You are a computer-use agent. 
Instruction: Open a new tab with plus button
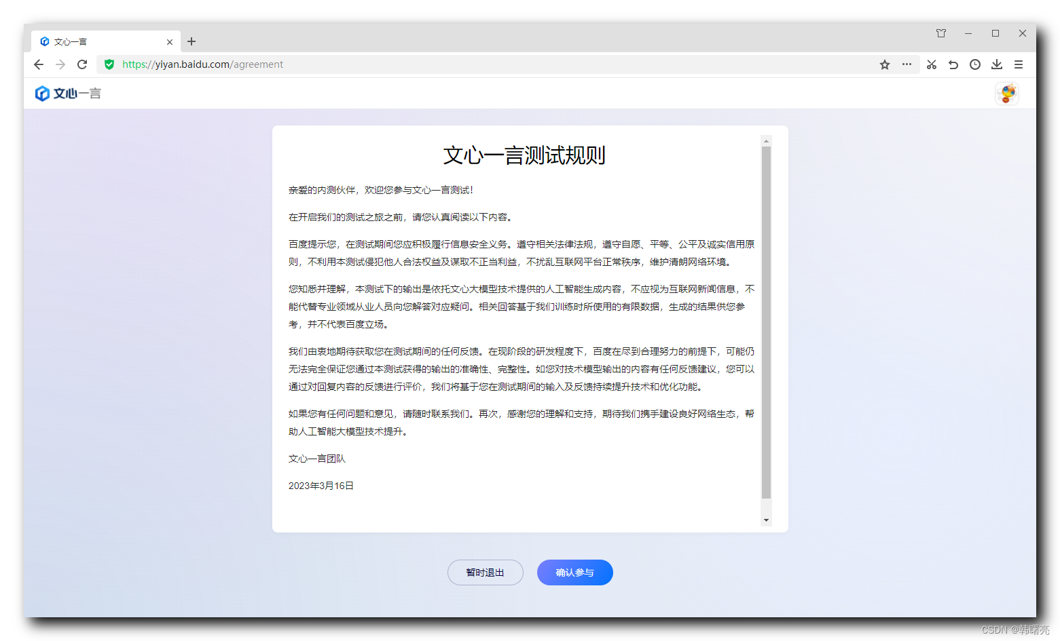(191, 41)
